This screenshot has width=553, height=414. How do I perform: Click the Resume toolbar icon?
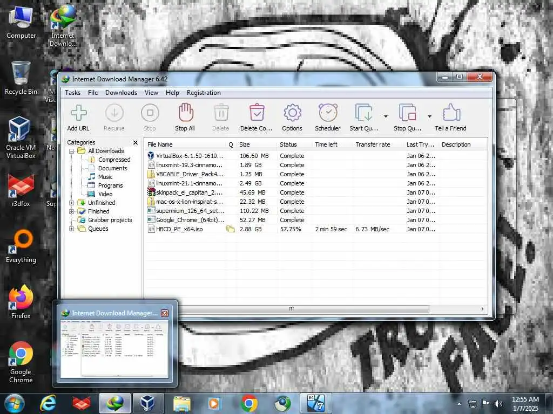coord(114,113)
